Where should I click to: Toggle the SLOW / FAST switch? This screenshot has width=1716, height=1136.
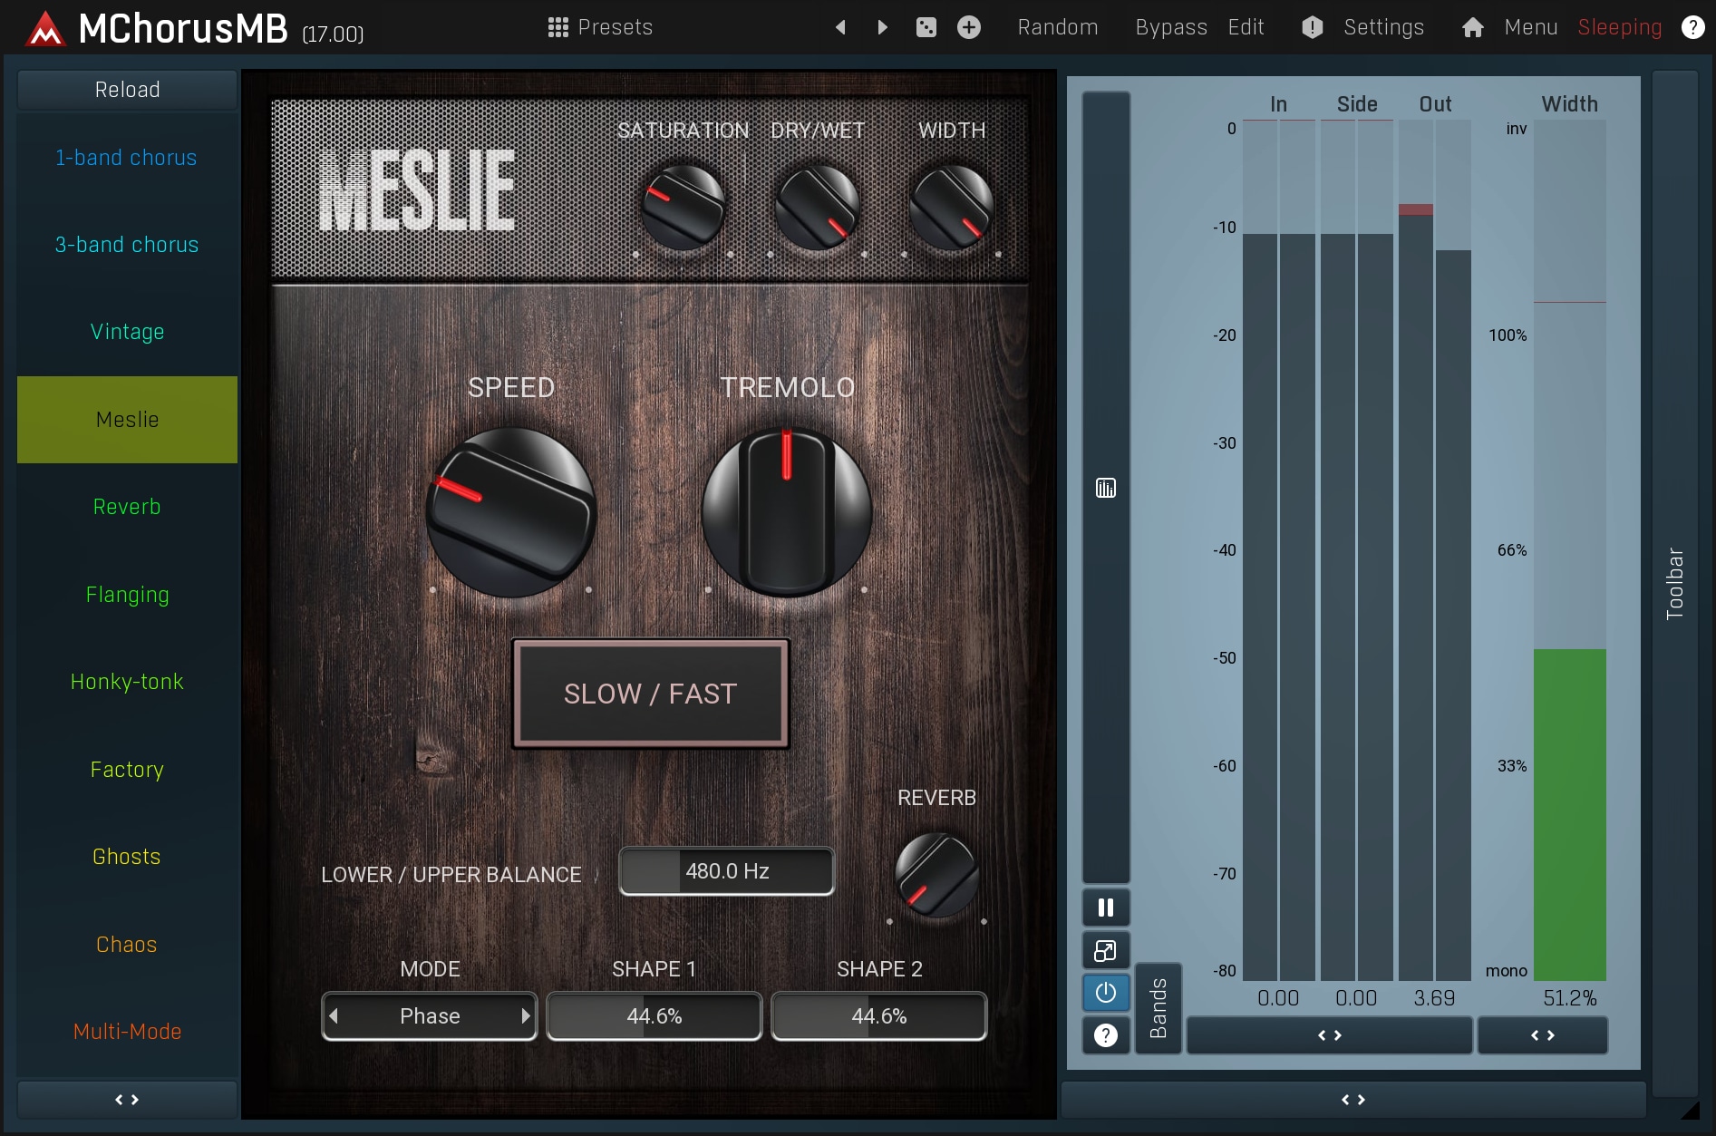(x=650, y=694)
